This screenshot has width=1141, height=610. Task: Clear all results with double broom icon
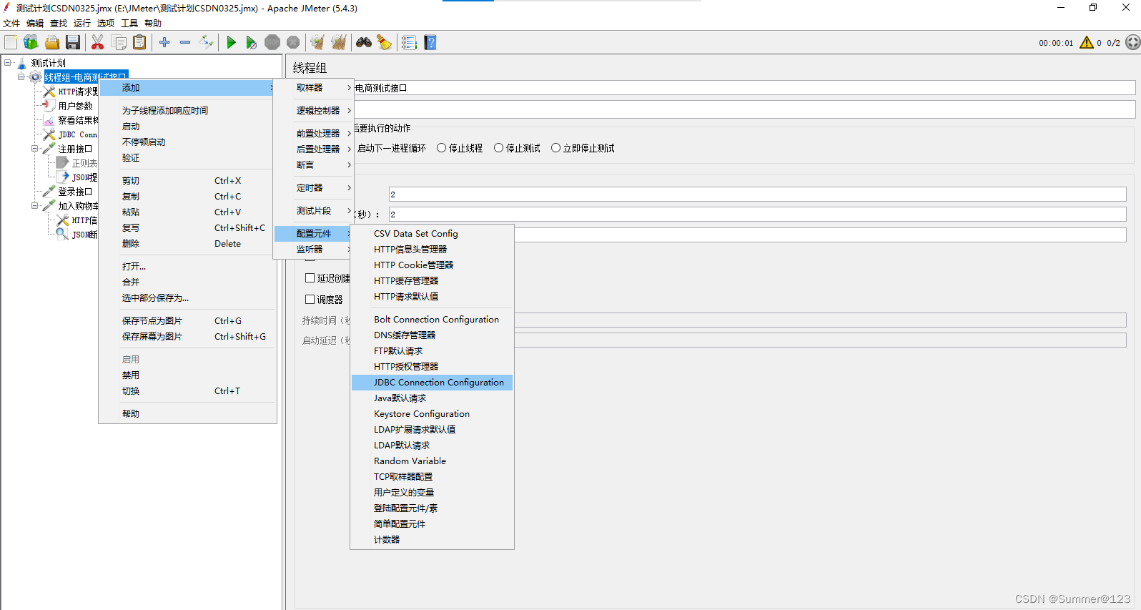(339, 43)
